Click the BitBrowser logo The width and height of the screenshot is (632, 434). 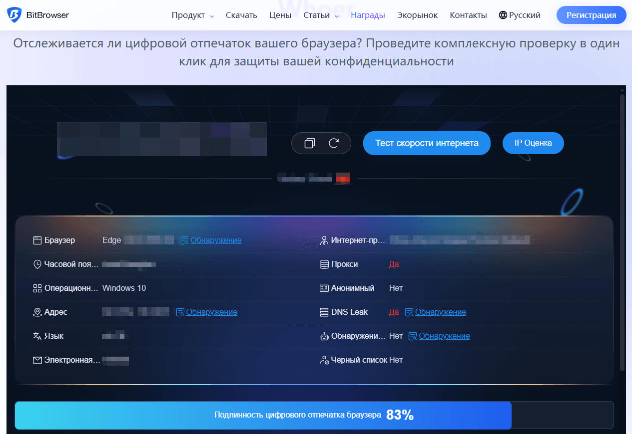37,15
